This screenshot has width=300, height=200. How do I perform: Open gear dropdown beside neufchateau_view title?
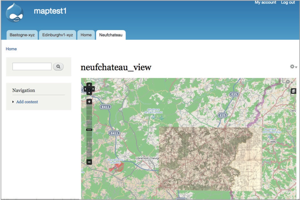pos(293,67)
